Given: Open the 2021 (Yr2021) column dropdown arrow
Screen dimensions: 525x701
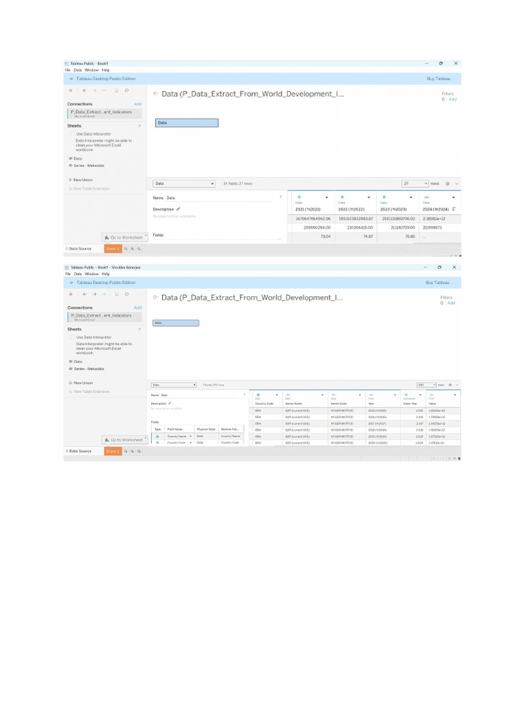Looking at the screenshot, I should coord(327,197).
